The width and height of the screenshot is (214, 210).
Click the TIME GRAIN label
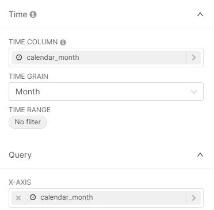coord(29,77)
